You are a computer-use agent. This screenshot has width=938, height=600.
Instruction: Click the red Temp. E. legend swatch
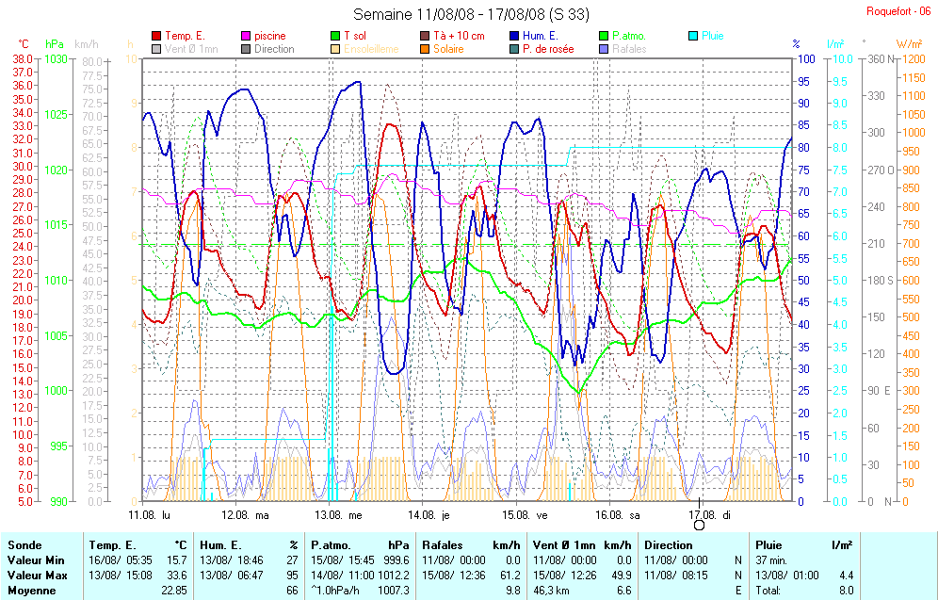156,36
